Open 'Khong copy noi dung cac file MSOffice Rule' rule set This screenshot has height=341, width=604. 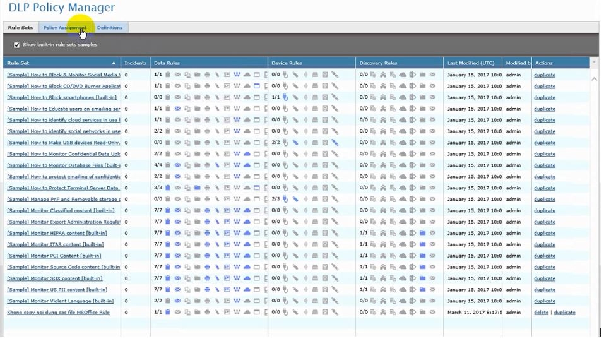[58, 313]
